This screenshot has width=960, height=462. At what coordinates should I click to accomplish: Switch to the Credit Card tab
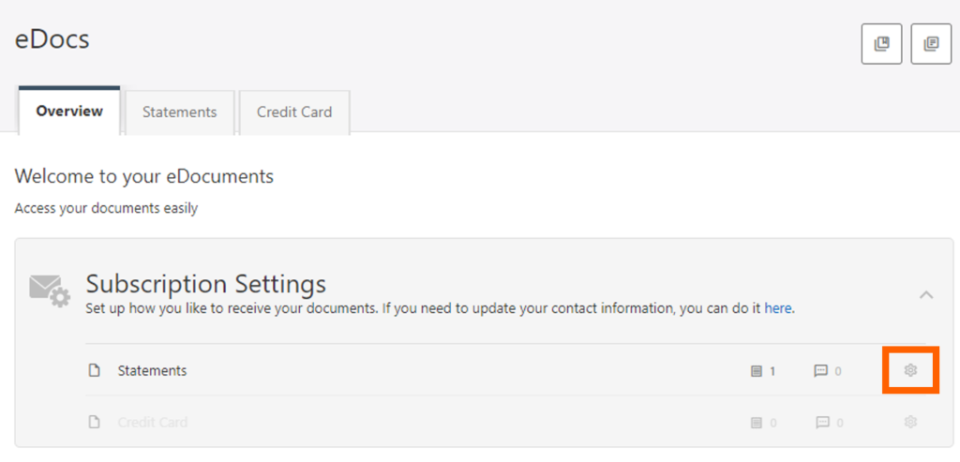click(294, 112)
